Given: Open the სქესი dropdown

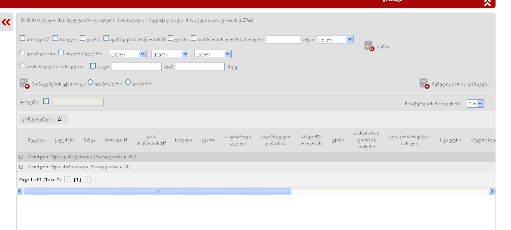Looking at the screenshot, I should pos(335,39).
